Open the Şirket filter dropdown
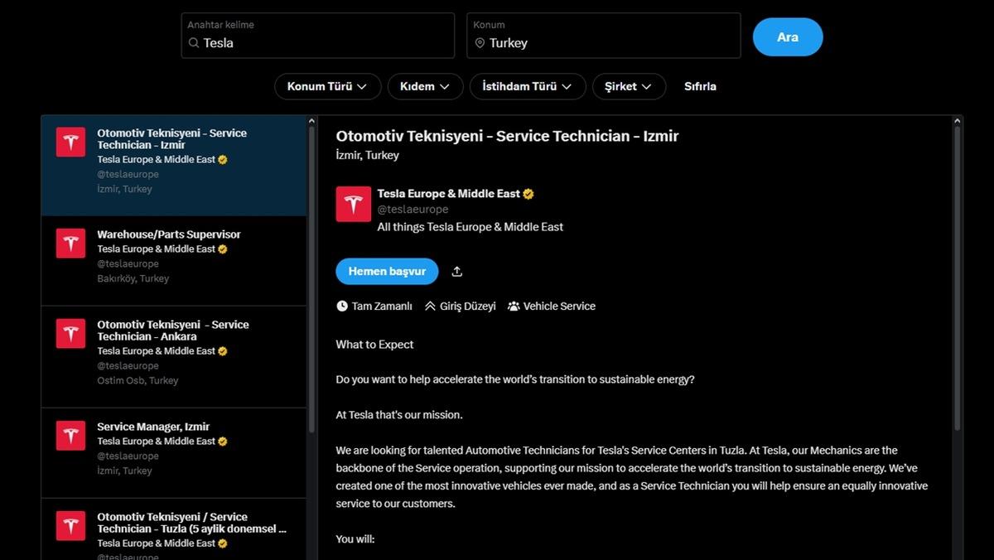Image resolution: width=994 pixels, height=560 pixels. point(629,86)
